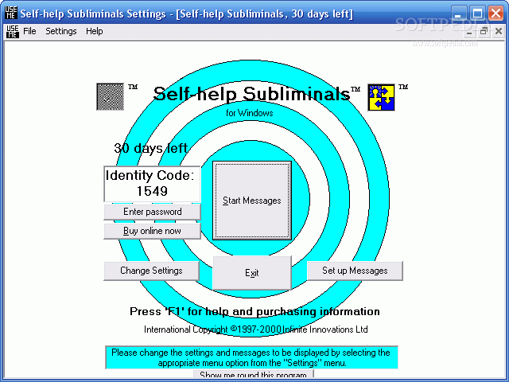Minimize the main application window
The image size is (509, 382).
pyautogui.click(x=458, y=14)
